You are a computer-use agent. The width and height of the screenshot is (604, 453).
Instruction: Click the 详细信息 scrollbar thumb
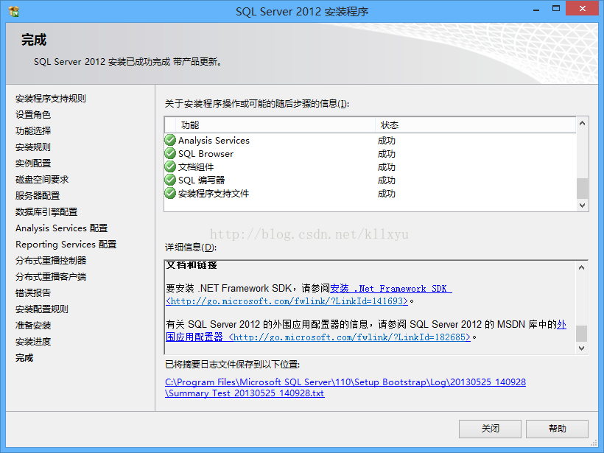click(582, 334)
